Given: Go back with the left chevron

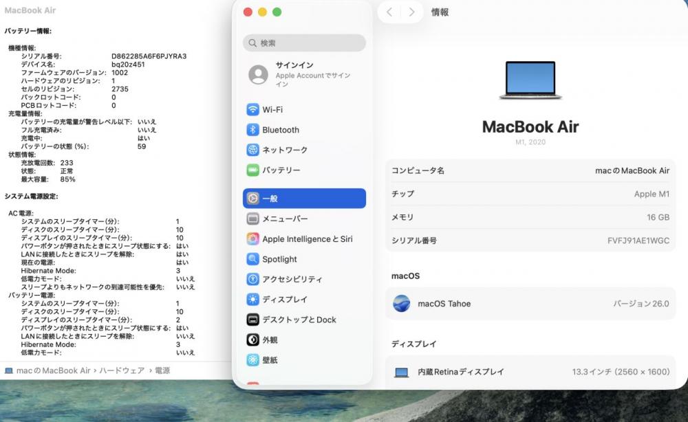Looking at the screenshot, I should pos(389,12).
